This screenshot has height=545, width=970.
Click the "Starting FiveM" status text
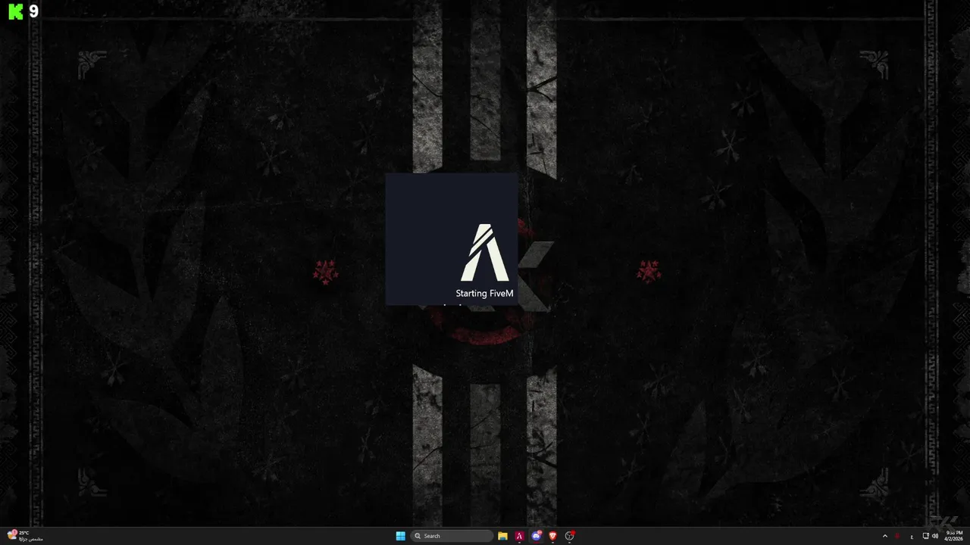pos(484,294)
